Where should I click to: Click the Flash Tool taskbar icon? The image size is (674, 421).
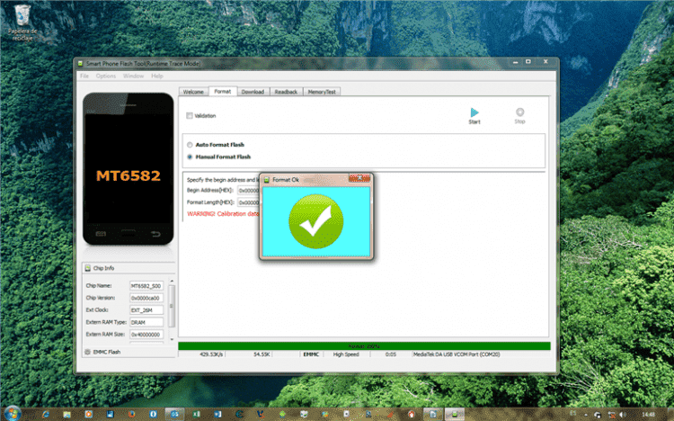(x=455, y=414)
